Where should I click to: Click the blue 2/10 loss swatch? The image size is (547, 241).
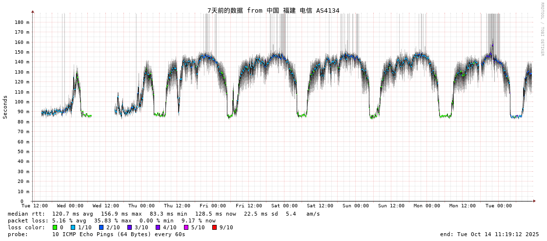point(101,227)
